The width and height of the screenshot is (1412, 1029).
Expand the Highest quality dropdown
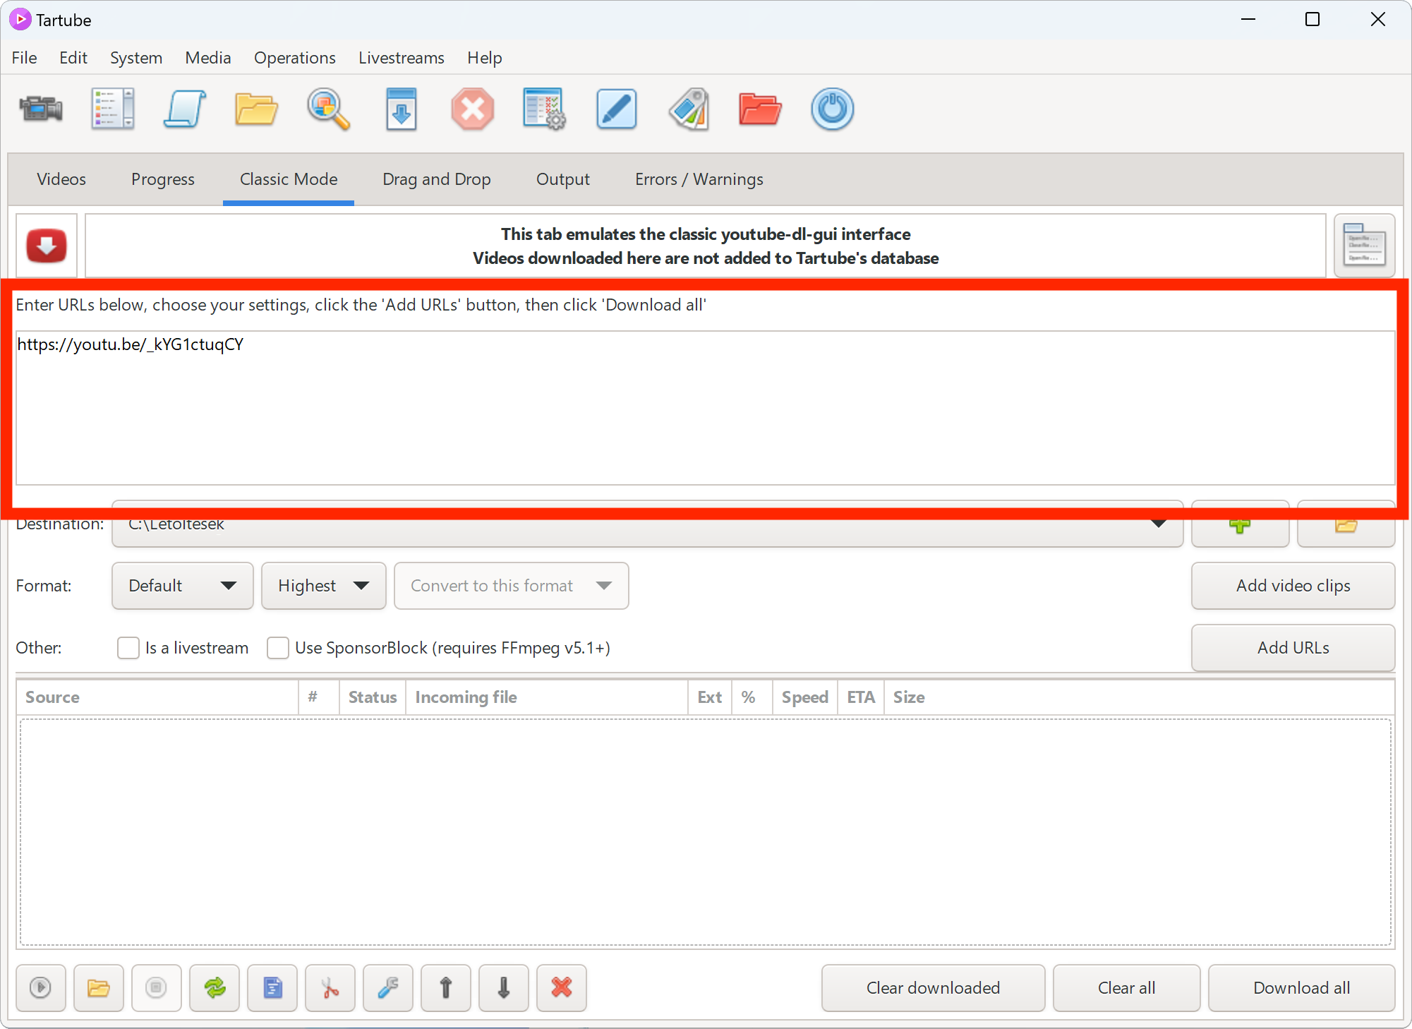(x=322, y=584)
